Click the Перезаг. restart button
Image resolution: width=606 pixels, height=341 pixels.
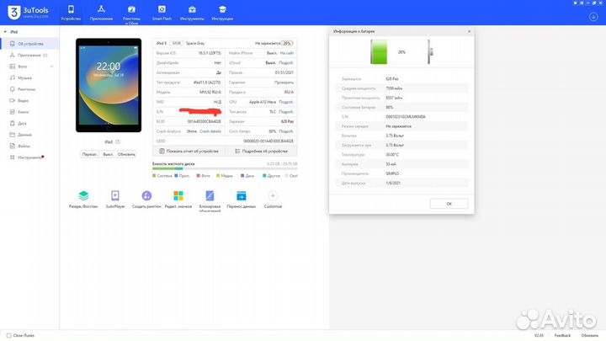90,154
